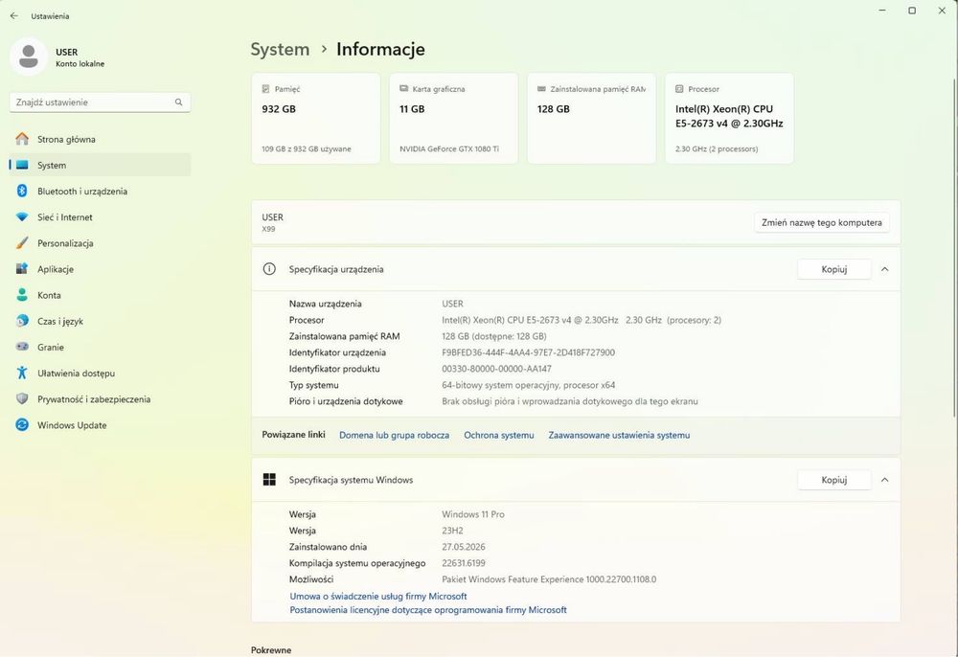958x657 pixels.
Task: Click the 128 GB installed RAM card
Action: point(591,119)
